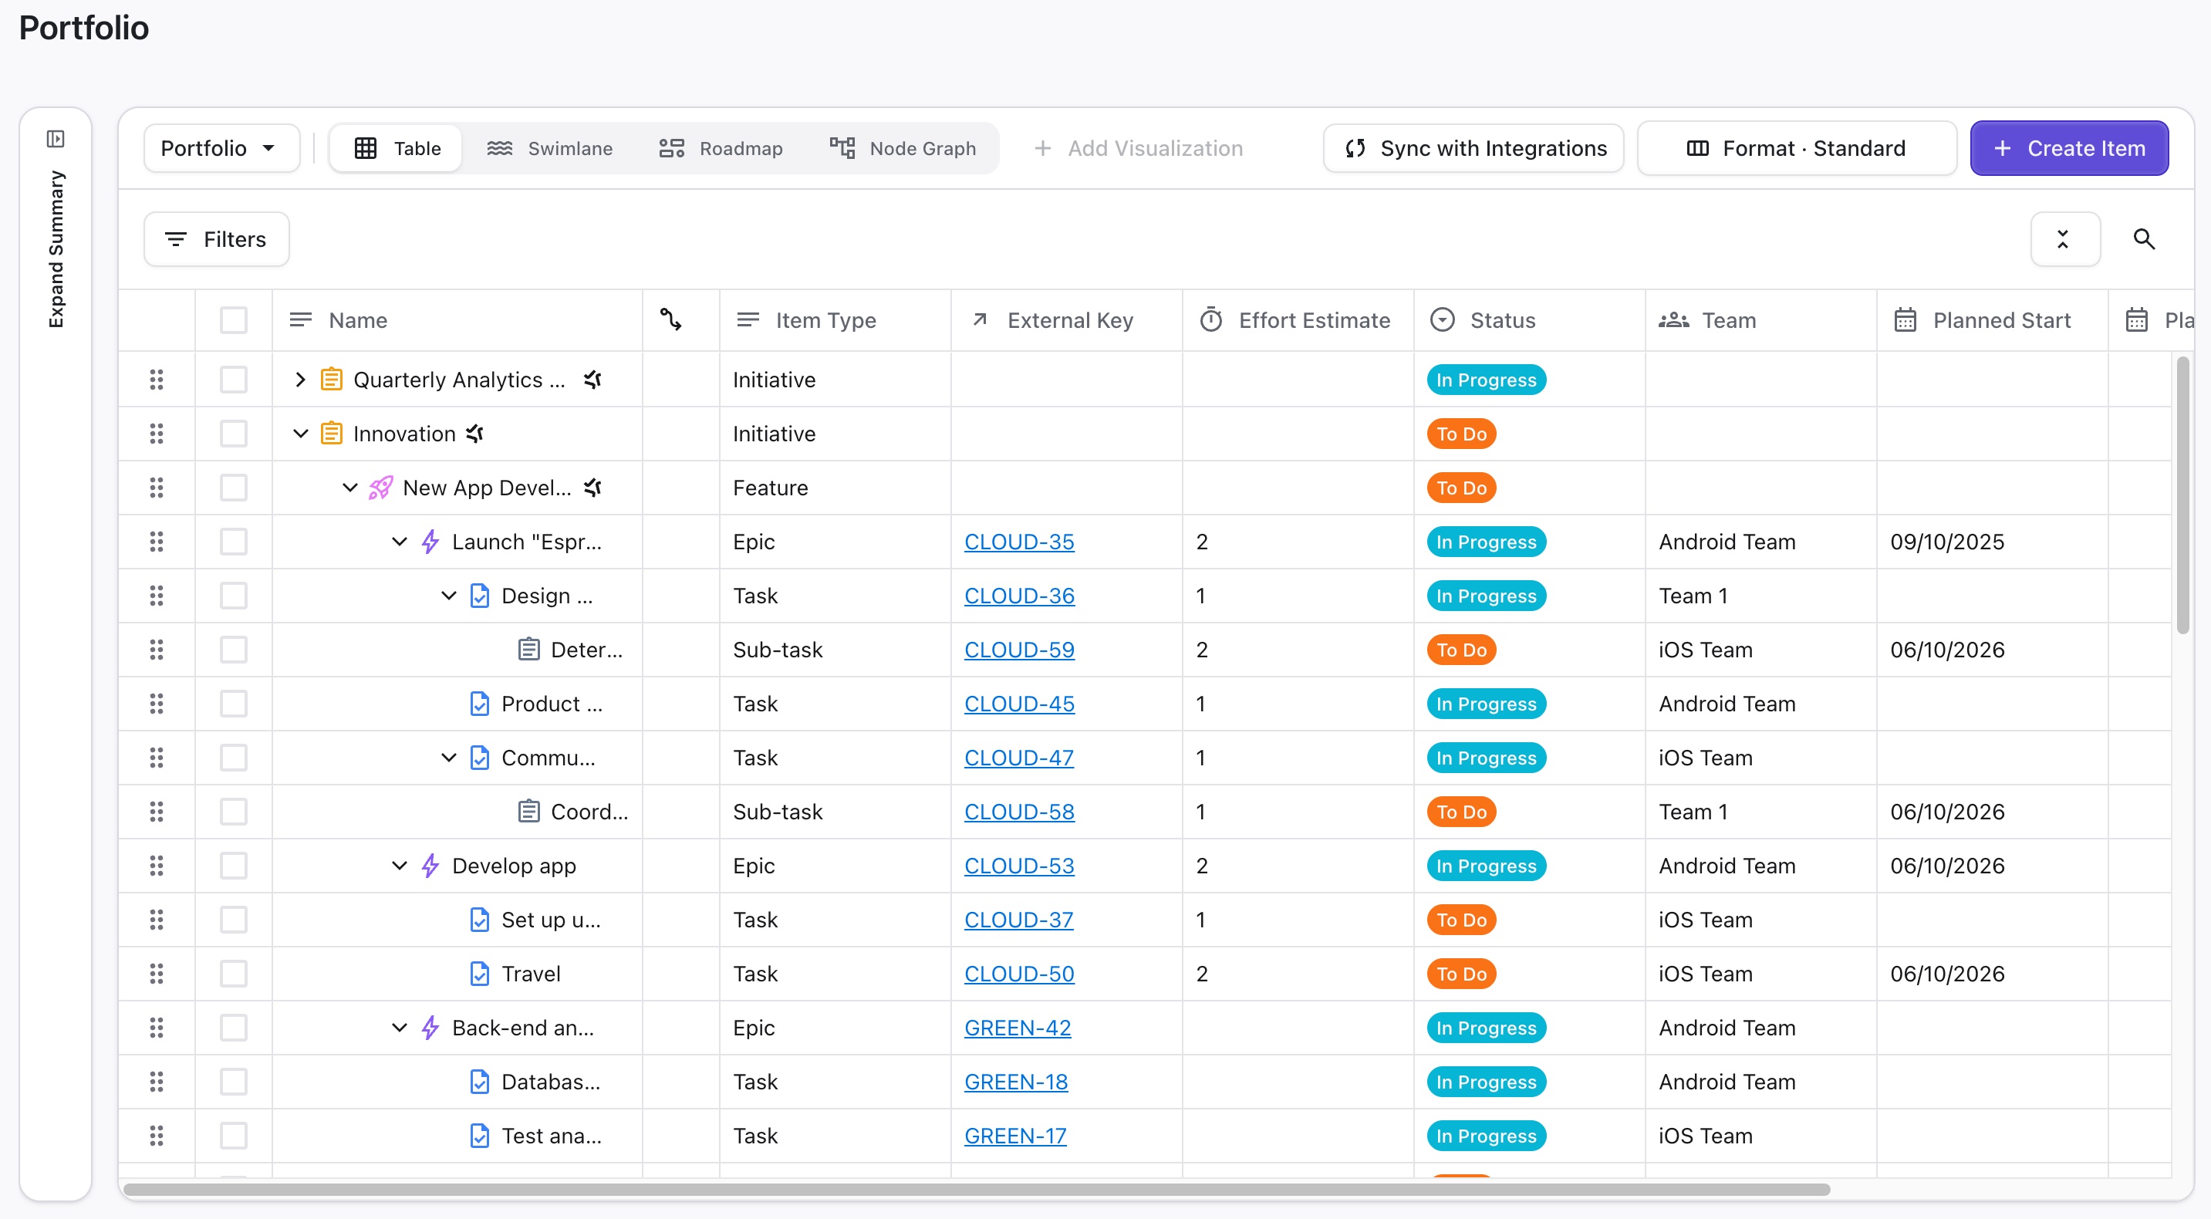Check the Test ana... row checkbox

click(234, 1136)
